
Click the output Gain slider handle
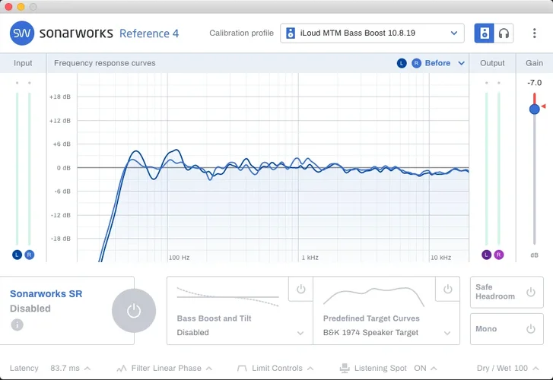pos(534,109)
